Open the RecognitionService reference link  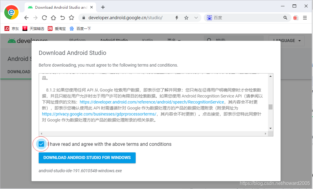(x=152, y=102)
